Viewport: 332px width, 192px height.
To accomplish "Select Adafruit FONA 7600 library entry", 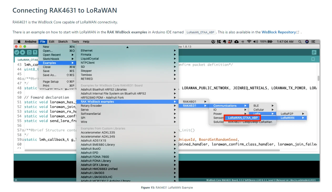I will (127, 157).
